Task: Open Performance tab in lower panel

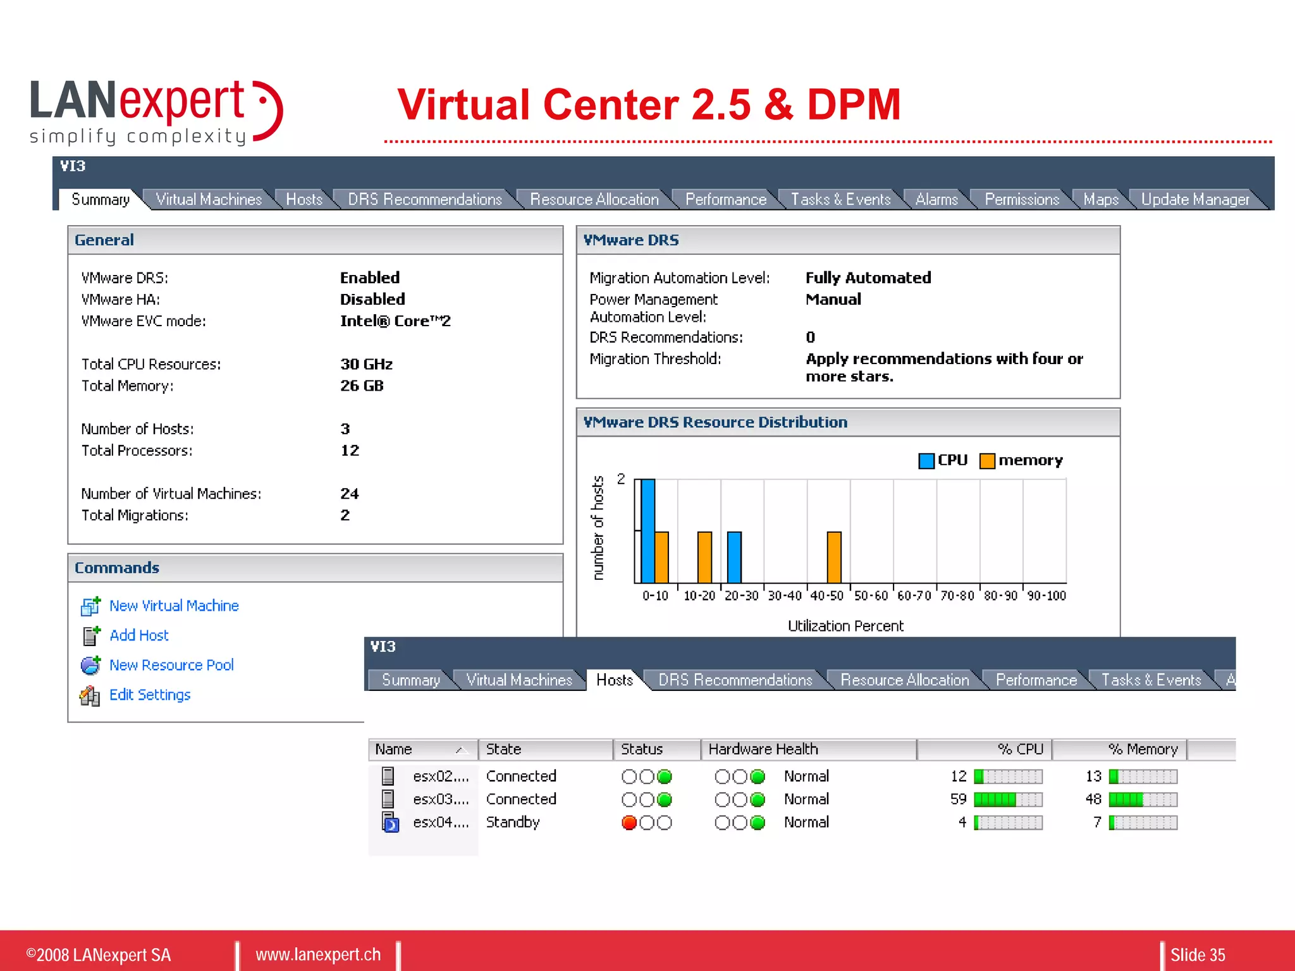Action: click(1036, 680)
